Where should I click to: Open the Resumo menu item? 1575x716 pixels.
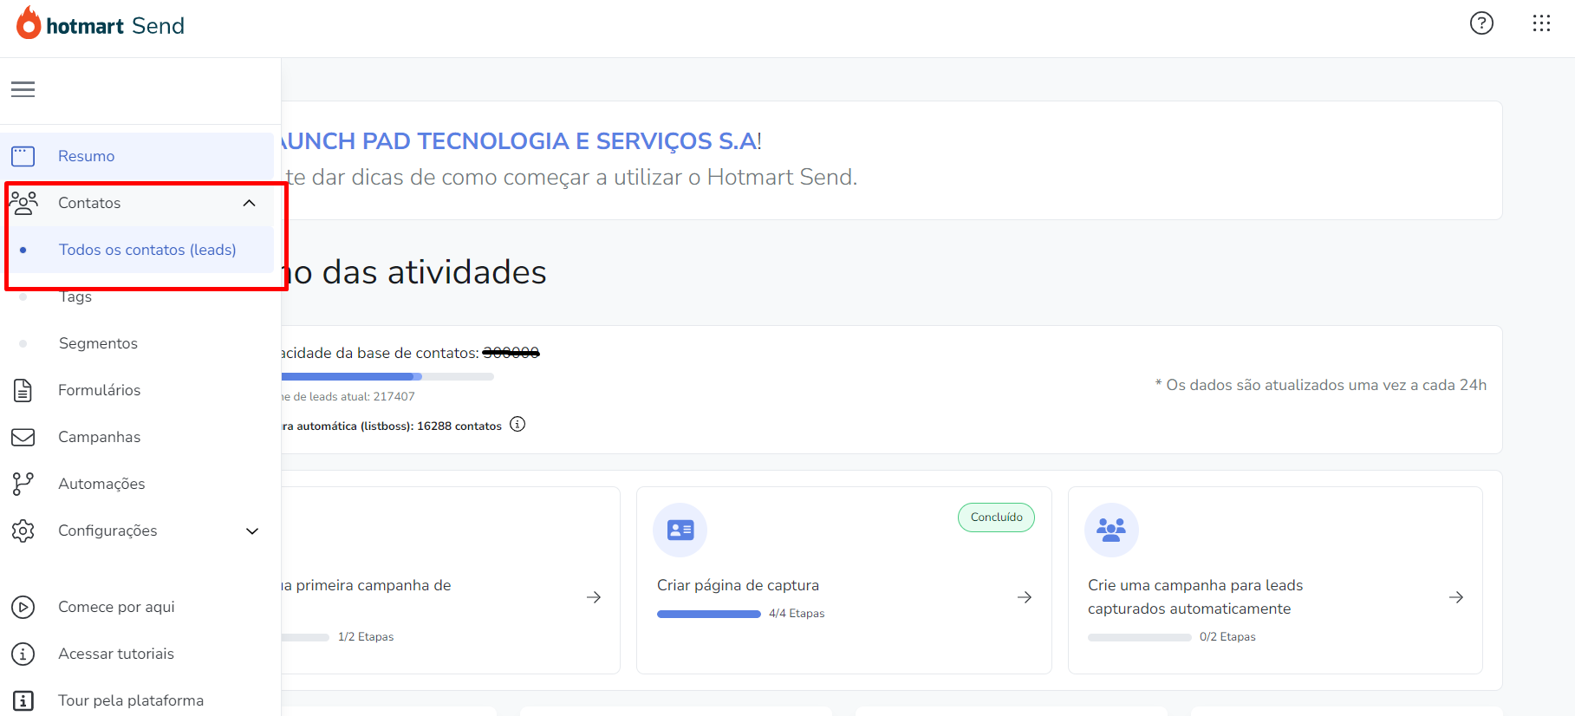click(87, 156)
